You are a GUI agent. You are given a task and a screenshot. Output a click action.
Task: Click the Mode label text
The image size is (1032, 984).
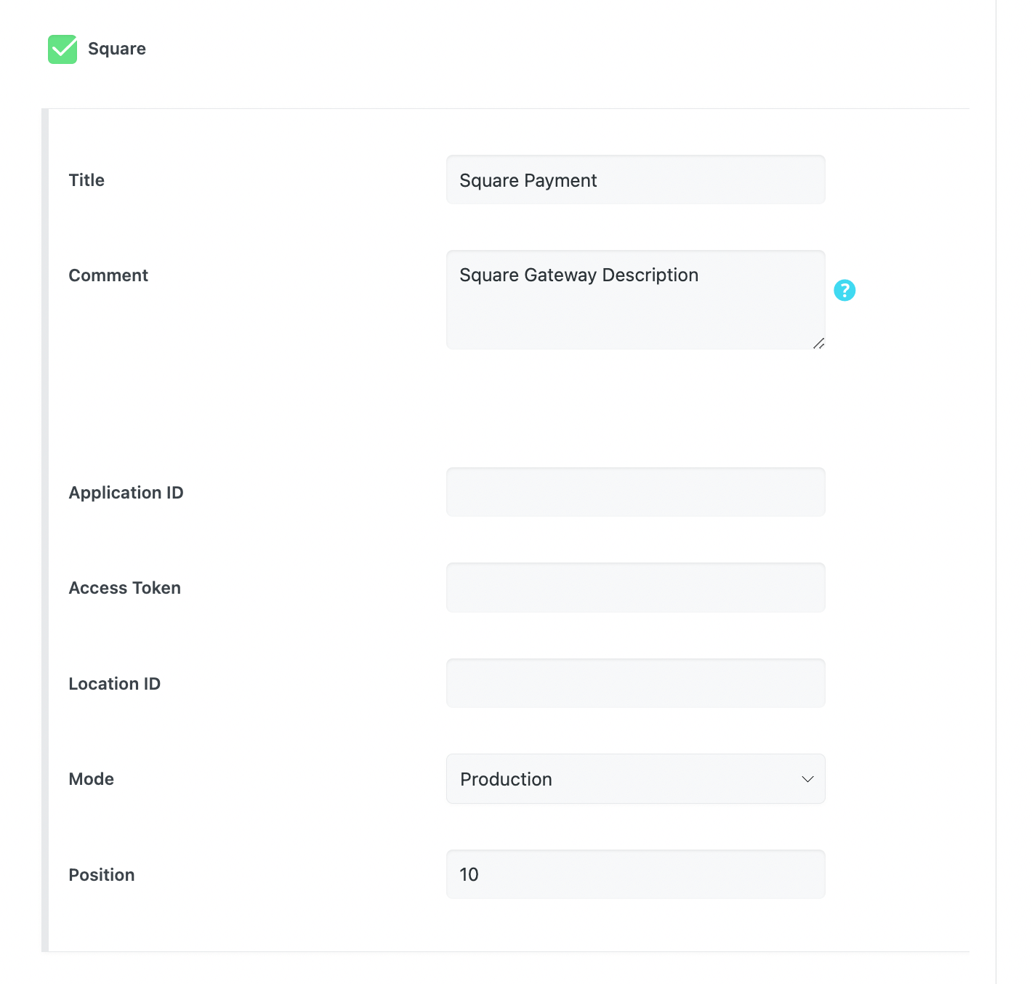91,779
